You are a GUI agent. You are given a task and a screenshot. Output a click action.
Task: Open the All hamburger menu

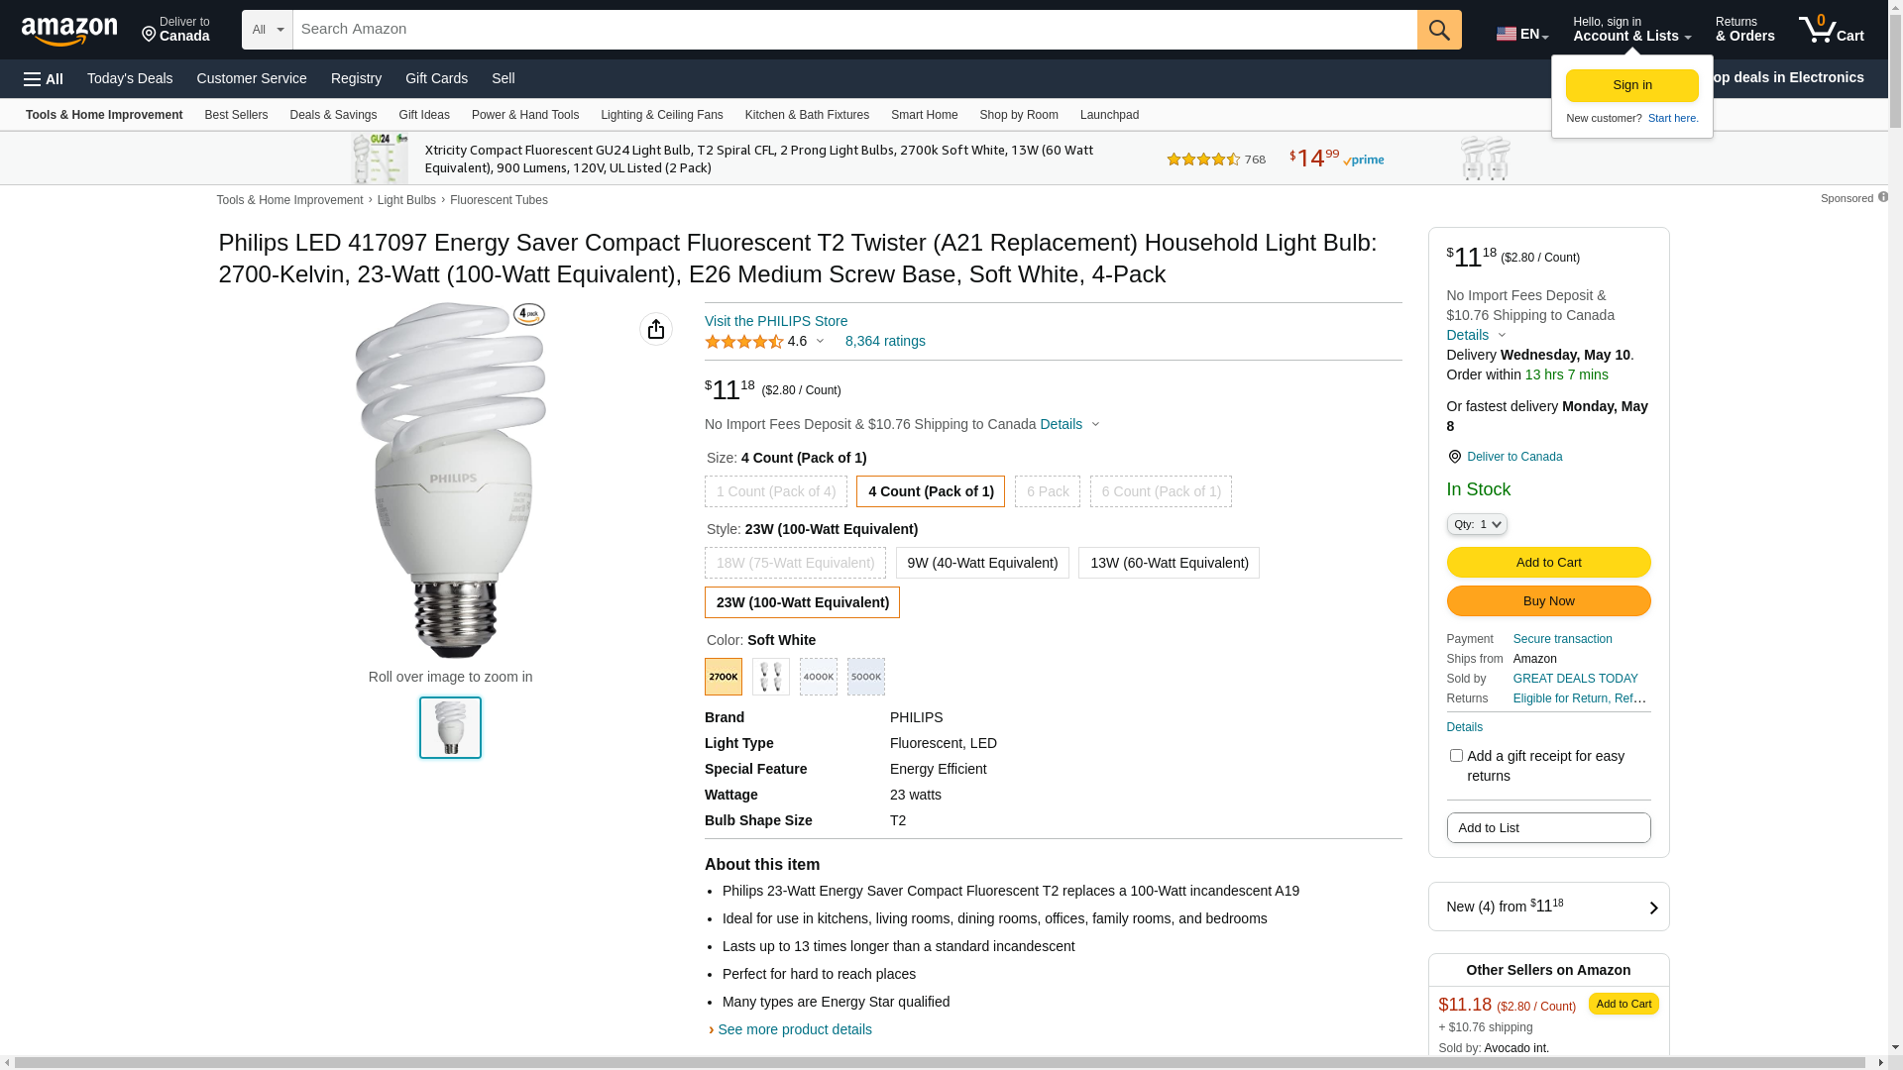point(44,78)
